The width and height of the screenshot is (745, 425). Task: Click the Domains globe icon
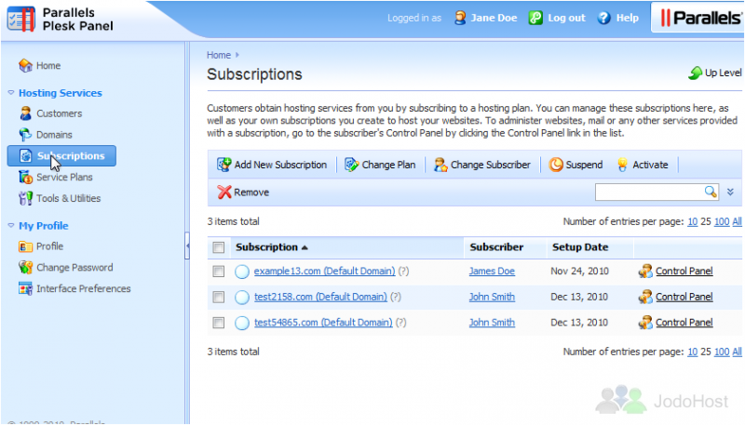[25, 135]
